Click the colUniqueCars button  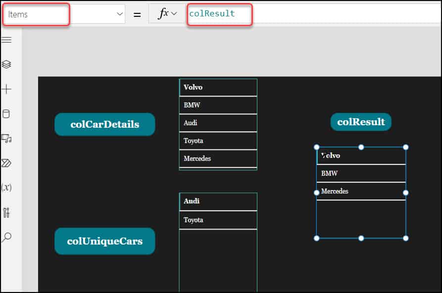pos(105,241)
